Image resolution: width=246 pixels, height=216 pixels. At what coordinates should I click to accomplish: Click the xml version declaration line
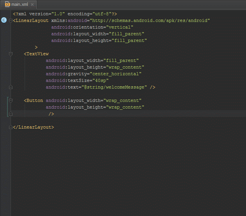65,14
